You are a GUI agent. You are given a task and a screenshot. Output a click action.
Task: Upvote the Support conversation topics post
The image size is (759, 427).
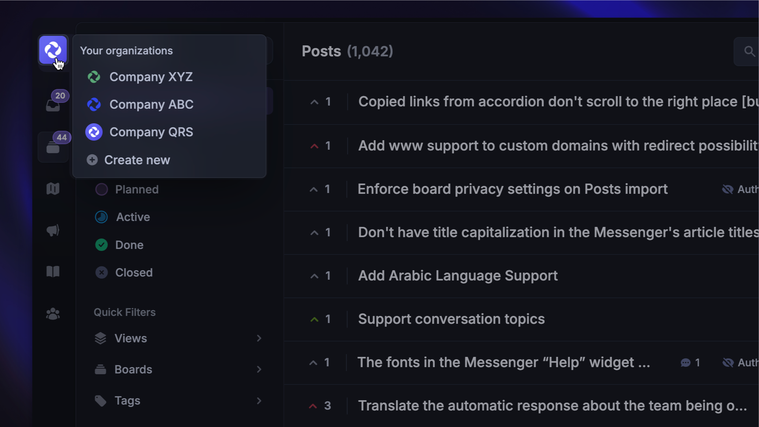pos(314,319)
